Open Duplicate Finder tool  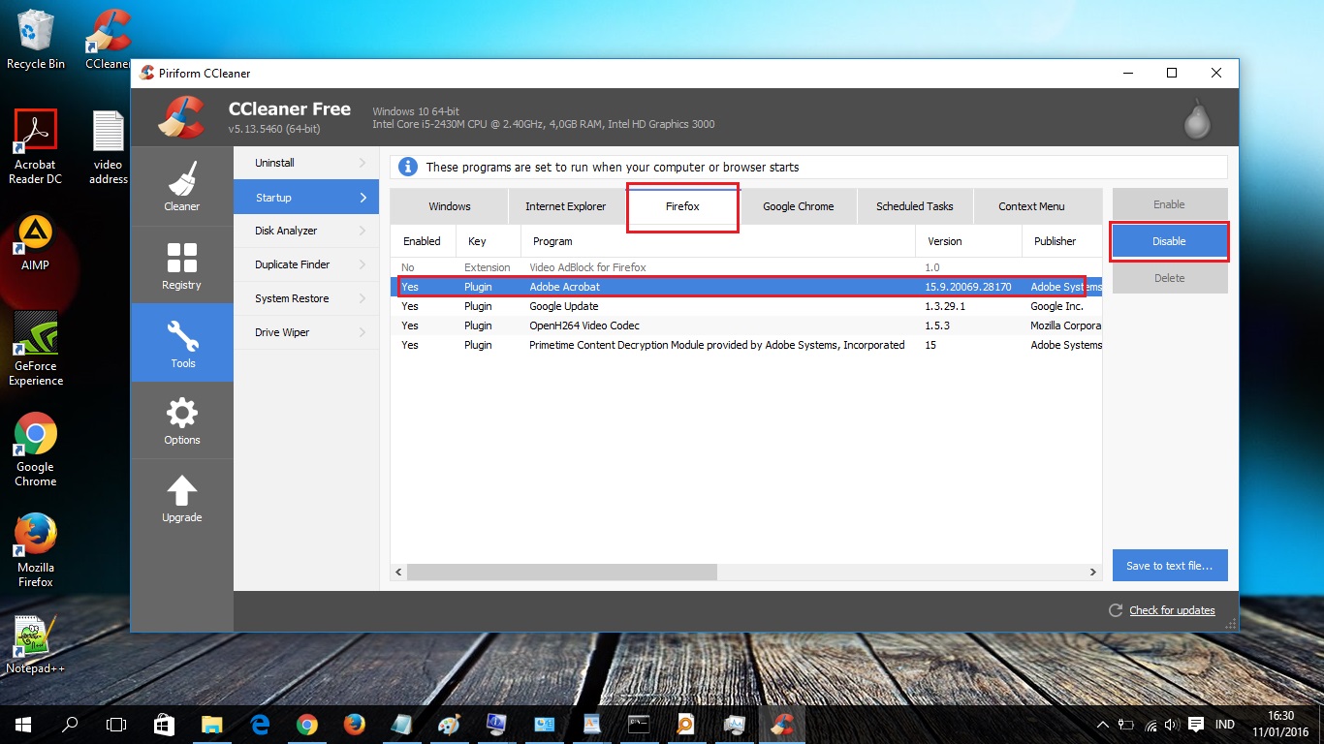point(306,264)
